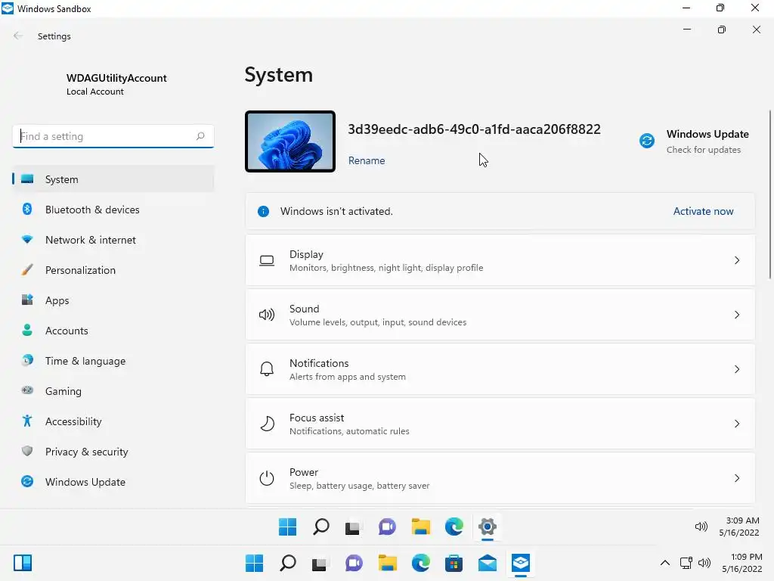Click the Focus assist moon icon

pyautogui.click(x=267, y=424)
